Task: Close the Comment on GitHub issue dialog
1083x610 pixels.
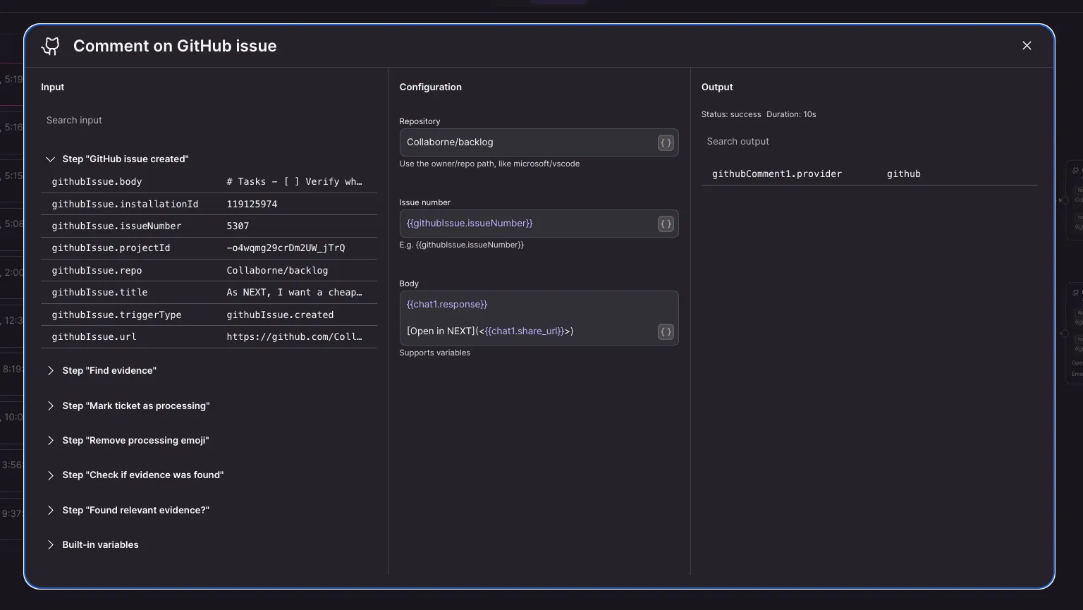Action: (x=1027, y=46)
